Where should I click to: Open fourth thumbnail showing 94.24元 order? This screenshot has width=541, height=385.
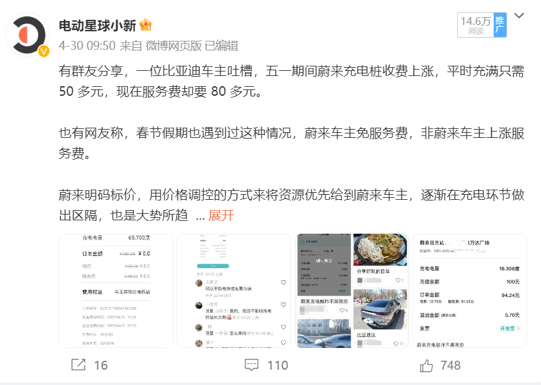(470, 291)
